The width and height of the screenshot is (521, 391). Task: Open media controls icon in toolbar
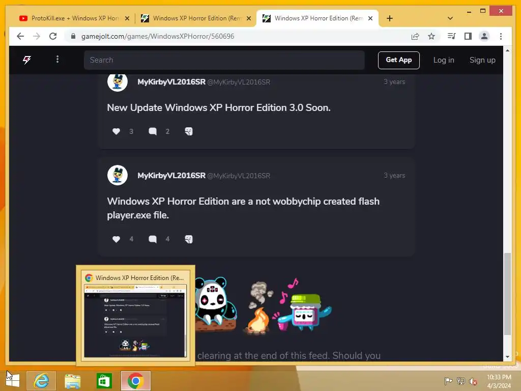coord(451,36)
